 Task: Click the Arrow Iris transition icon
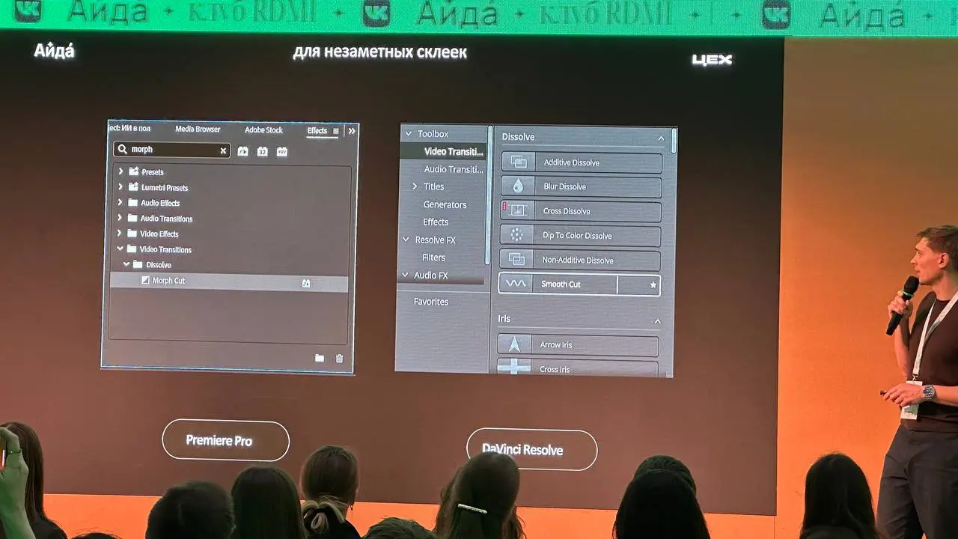point(514,344)
